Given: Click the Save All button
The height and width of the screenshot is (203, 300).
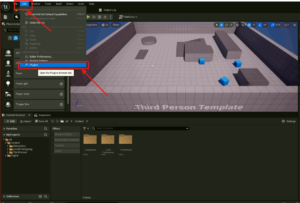Looking at the screenshot, I should coord(41,121).
